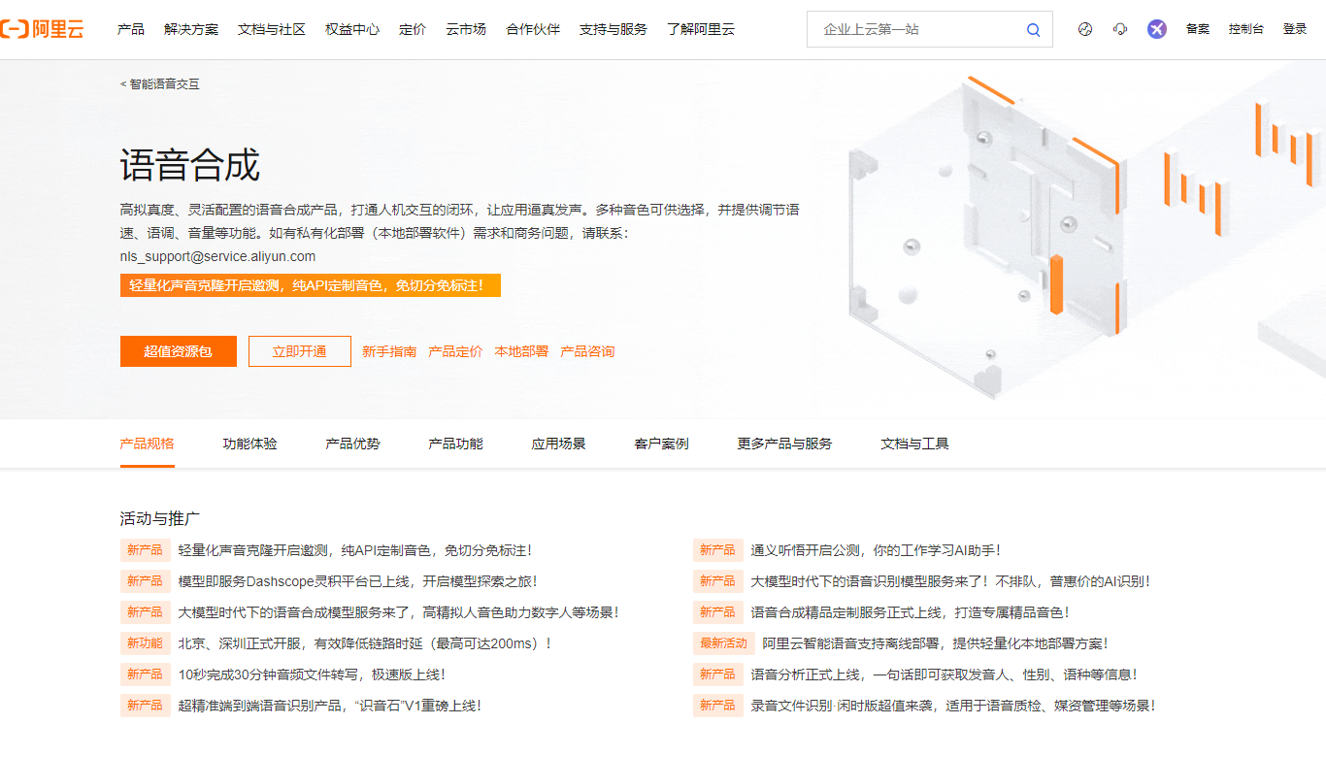Open 语音分析正式上线 item

[945, 675]
